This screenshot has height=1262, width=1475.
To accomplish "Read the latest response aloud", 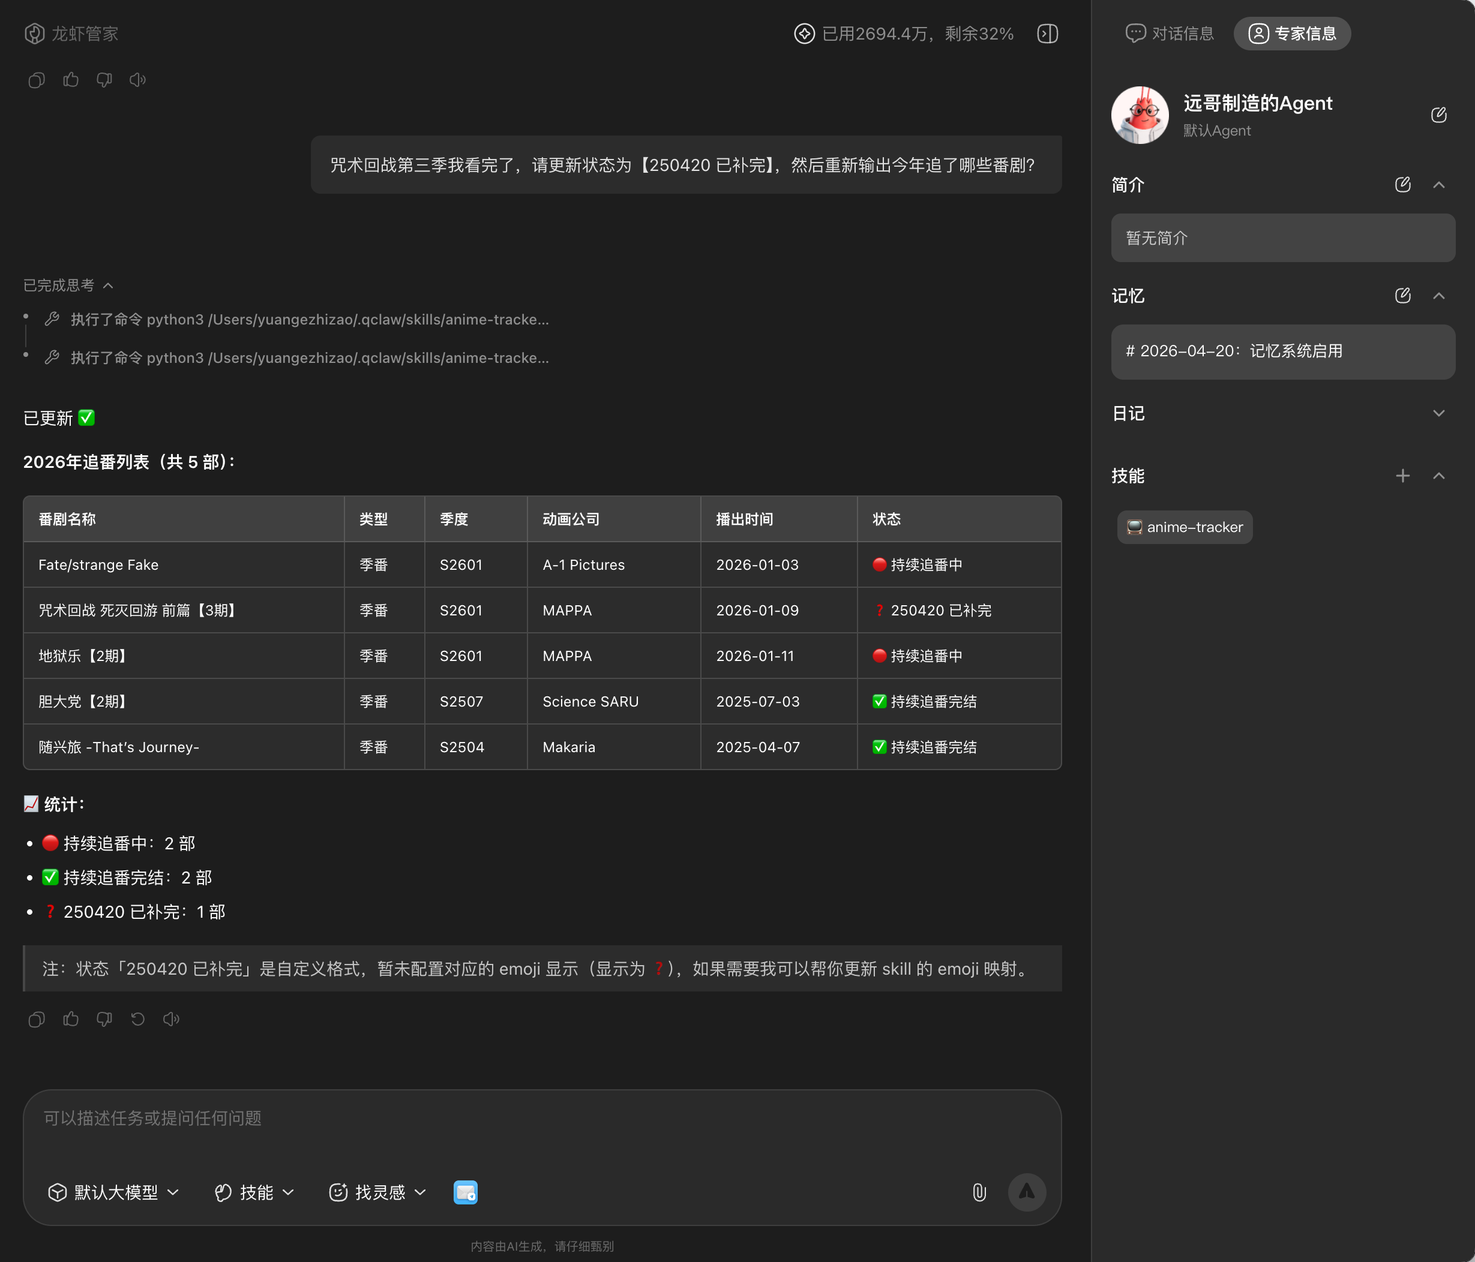I will pyautogui.click(x=172, y=1020).
